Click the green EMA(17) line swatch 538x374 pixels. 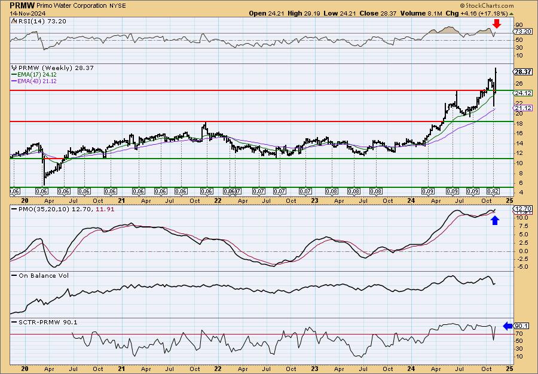click(14, 75)
